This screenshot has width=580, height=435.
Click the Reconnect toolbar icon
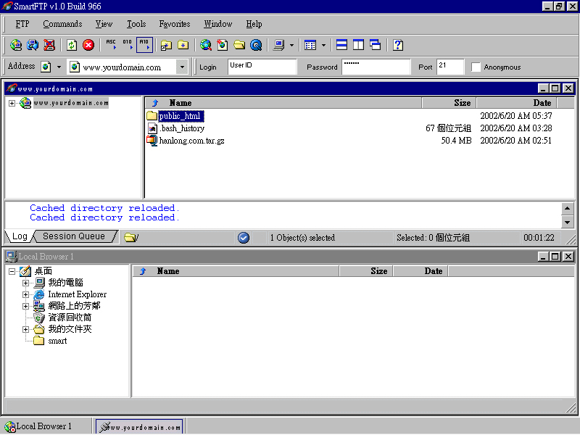[33, 45]
